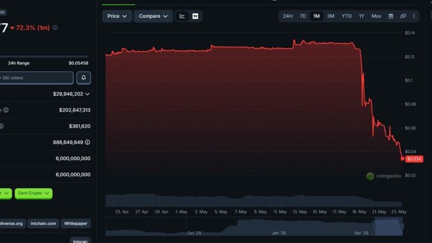Select the 3M time range
Image resolution: width=432 pixels, height=243 pixels.
point(331,16)
